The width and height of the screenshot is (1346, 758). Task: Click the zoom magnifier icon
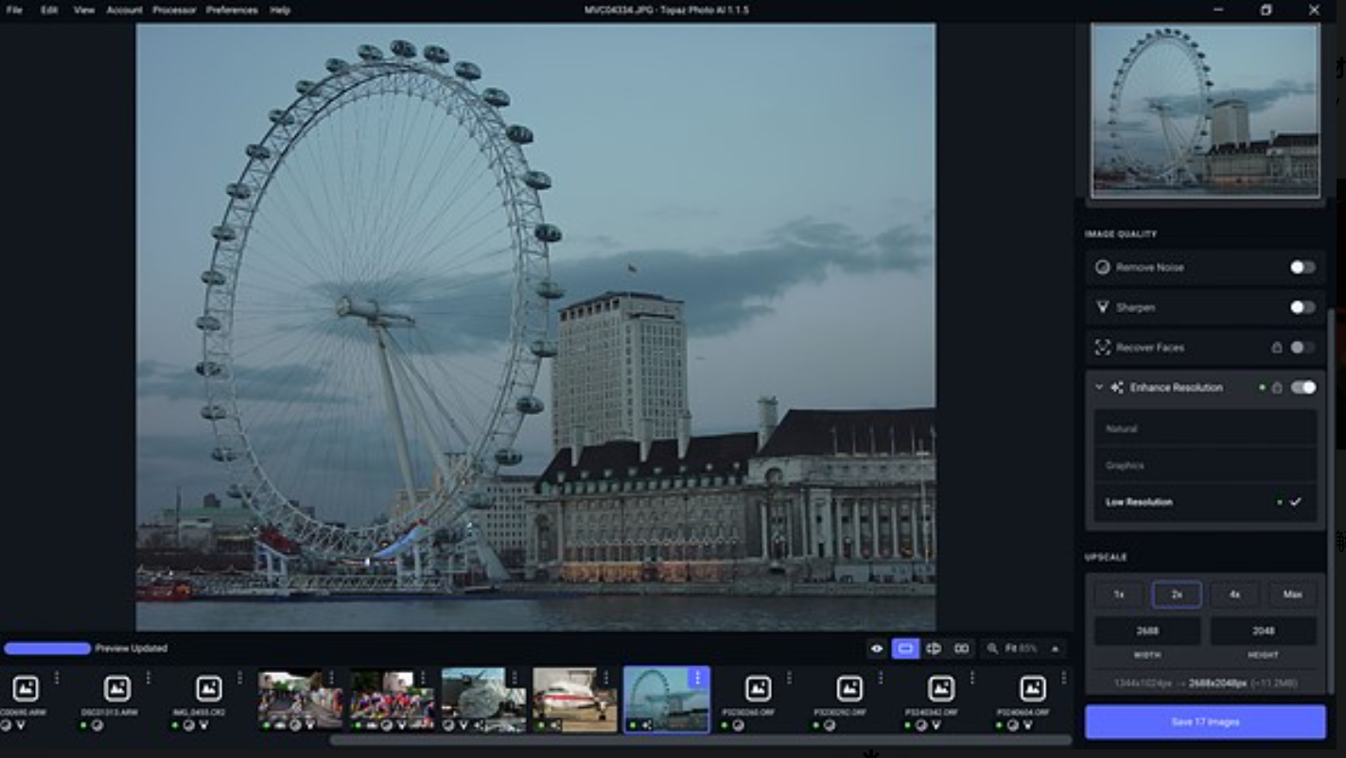[992, 648]
